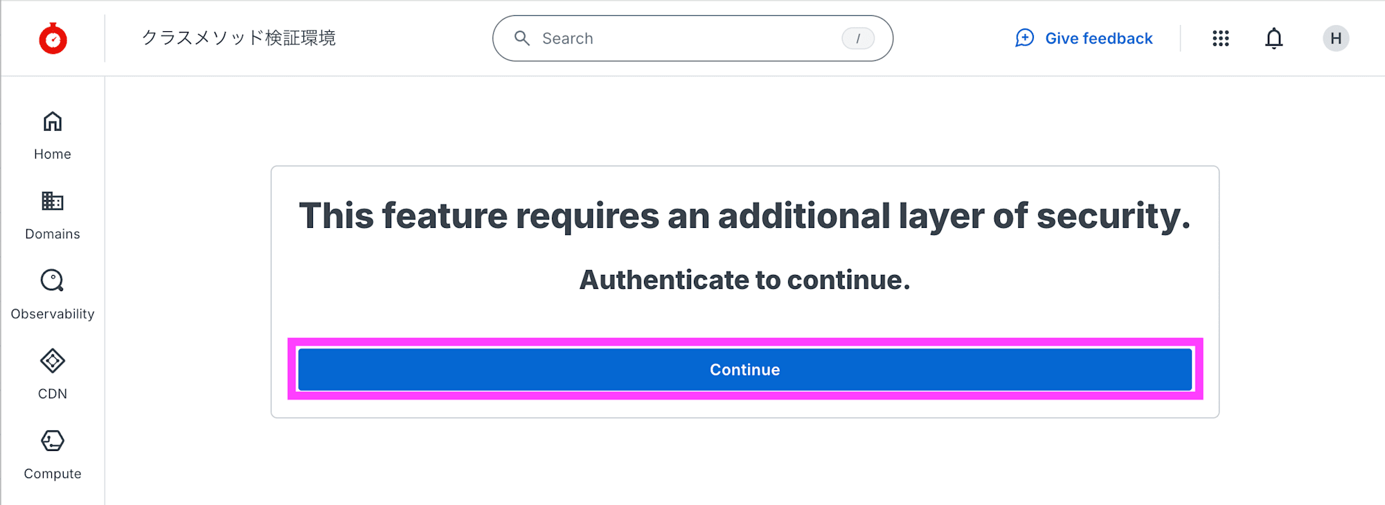Go to the Home menu label

point(53,154)
